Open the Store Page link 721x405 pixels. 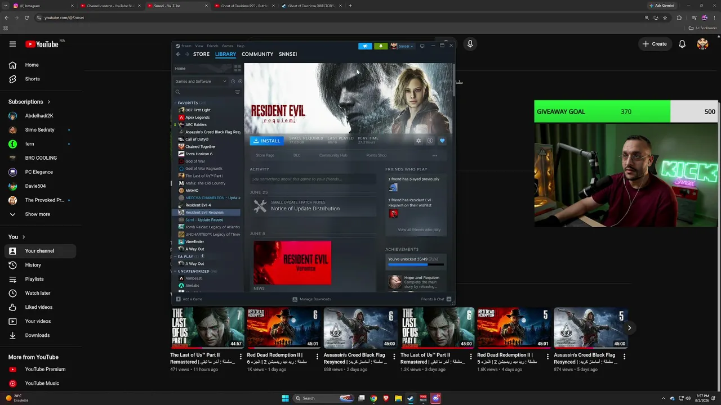pos(265,155)
